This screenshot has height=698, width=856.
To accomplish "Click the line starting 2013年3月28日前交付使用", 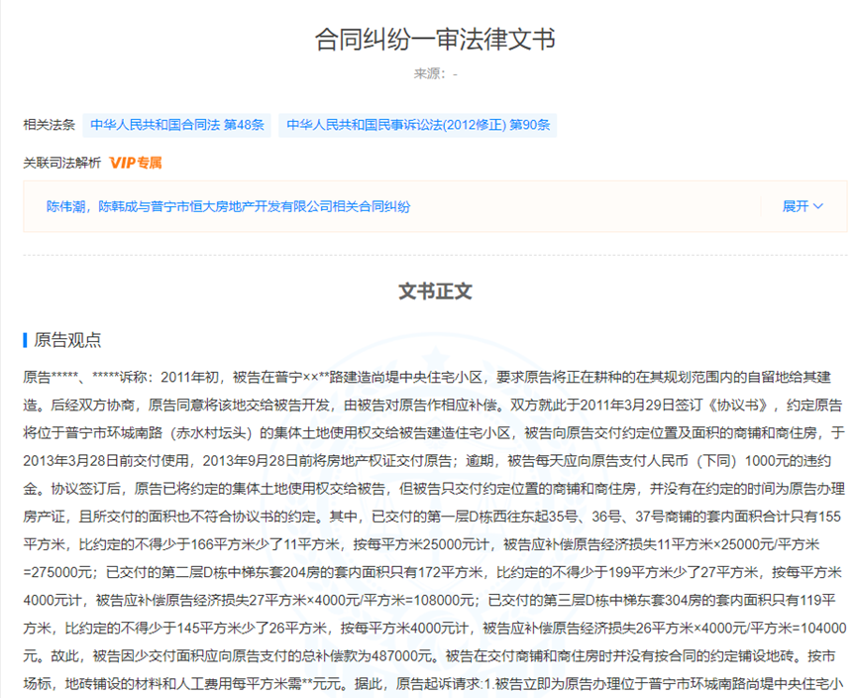I will (427, 461).
